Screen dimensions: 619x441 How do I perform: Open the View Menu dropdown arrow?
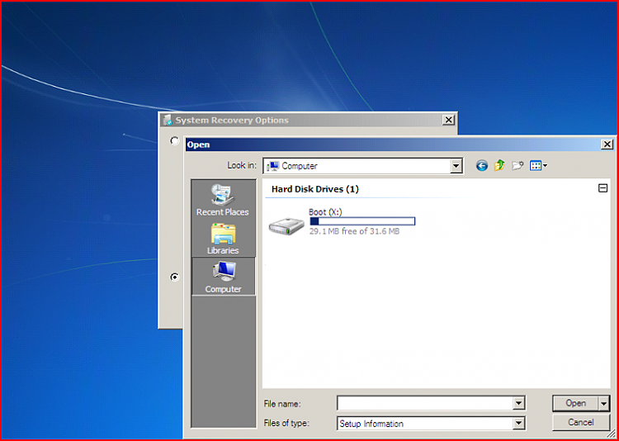(546, 165)
